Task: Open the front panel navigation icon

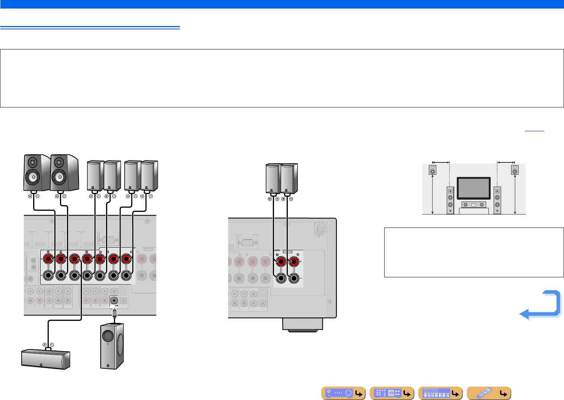Action: click(343, 393)
